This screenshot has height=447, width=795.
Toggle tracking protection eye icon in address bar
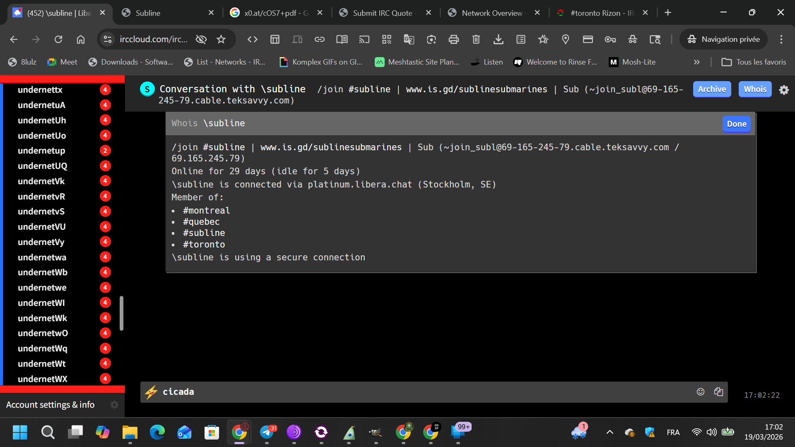(x=201, y=39)
